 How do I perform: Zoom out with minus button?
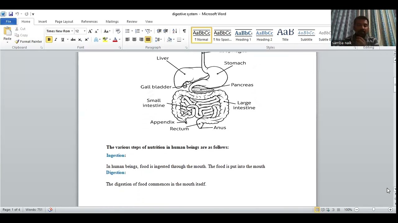pos(357,210)
